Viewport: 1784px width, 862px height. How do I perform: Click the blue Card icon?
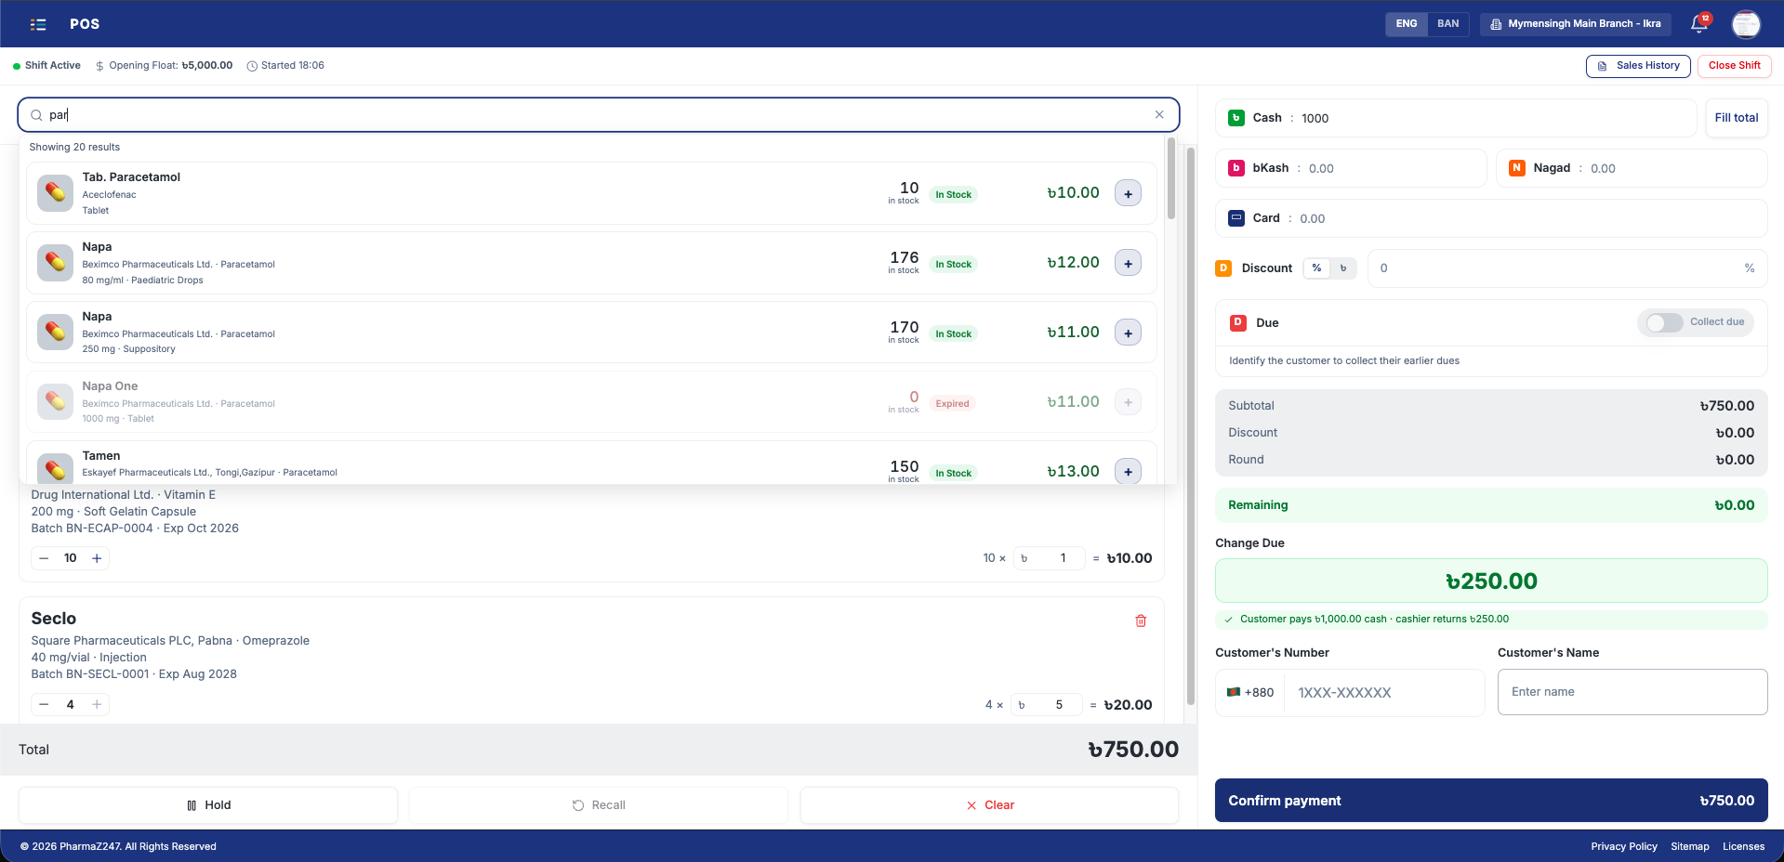tap(1236, 218)
